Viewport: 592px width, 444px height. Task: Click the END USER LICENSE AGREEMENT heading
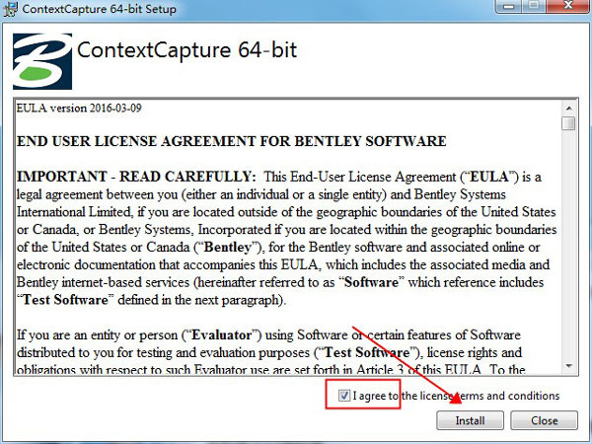coord(232,141)
